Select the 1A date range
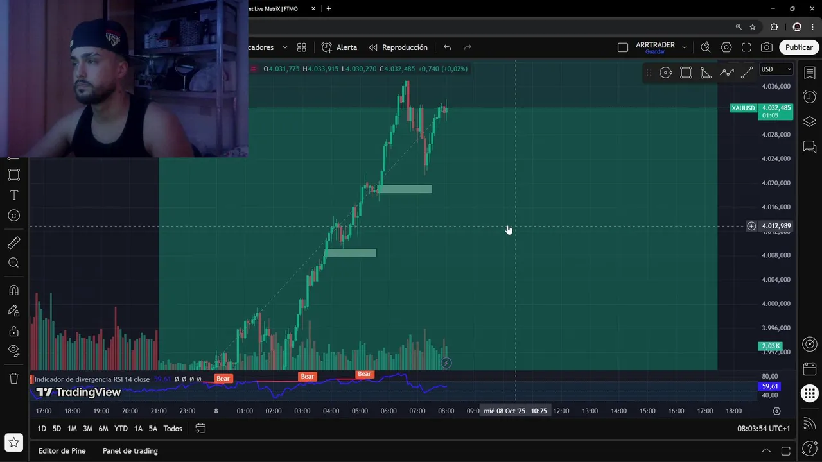This screenshot has height=462, width=822. [138, 429]
